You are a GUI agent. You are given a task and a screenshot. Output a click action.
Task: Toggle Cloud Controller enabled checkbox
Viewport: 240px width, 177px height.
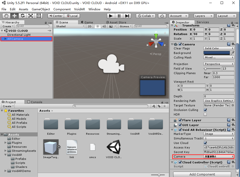[180, 162]
